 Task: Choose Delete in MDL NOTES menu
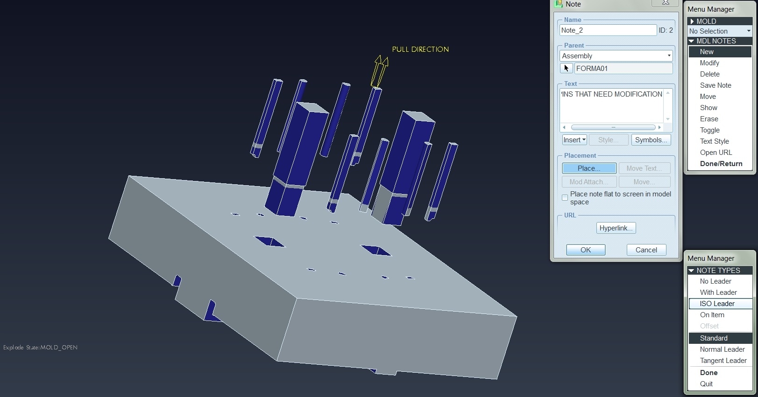tap(709, 74)
